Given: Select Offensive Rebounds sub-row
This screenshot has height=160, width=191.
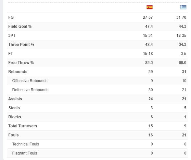Looking at the screenshot, I should pos(97,81).
